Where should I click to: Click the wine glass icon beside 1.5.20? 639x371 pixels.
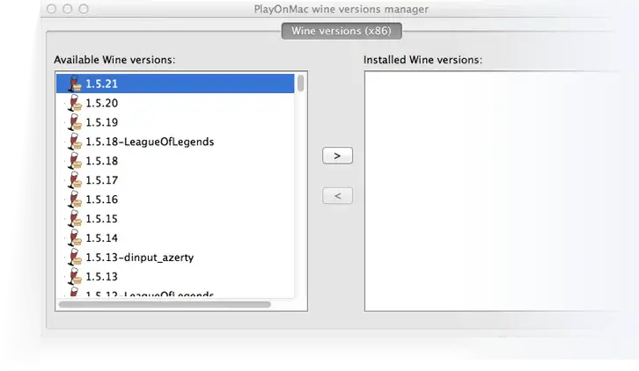click(75, 103)
